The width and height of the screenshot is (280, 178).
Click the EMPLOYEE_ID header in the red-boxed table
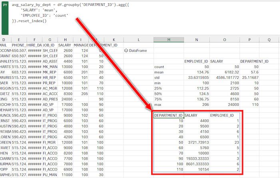[x=222, y=115]
